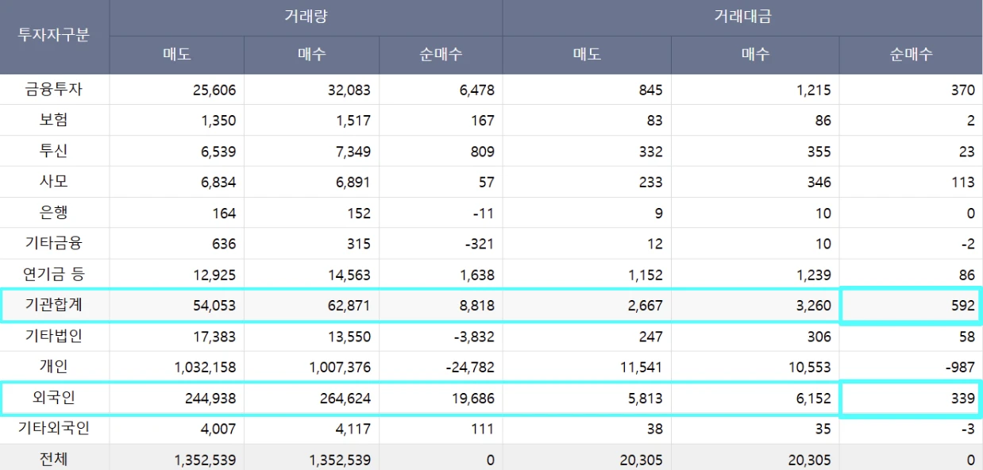Click the 전체 total row label

coord(54,458)
